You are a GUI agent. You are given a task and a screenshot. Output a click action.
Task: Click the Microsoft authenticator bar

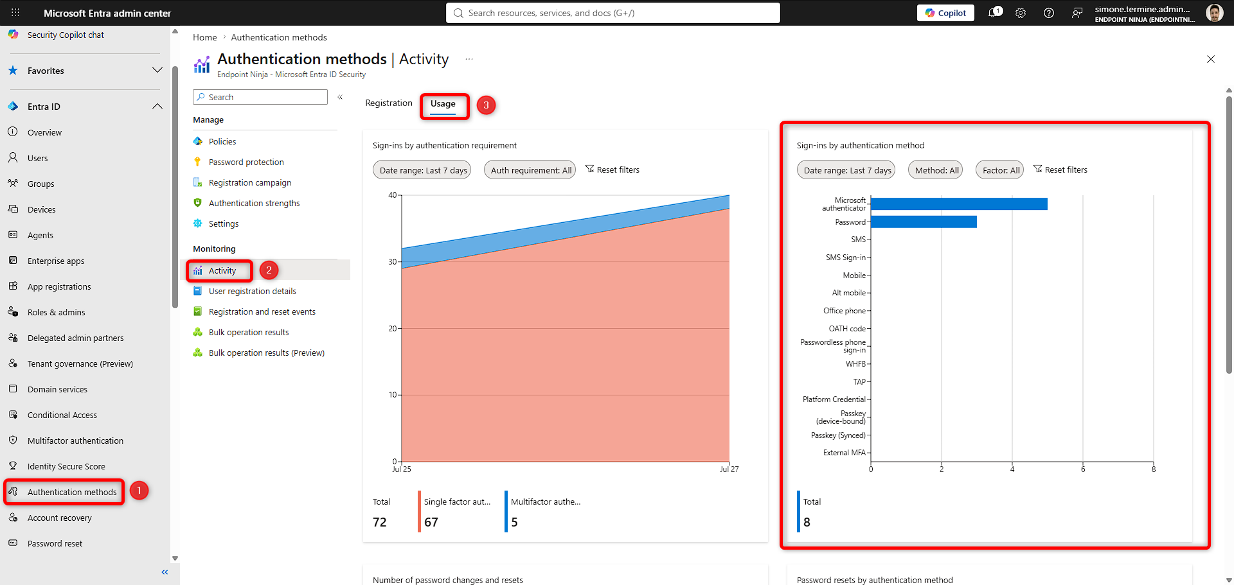[959, 204]
